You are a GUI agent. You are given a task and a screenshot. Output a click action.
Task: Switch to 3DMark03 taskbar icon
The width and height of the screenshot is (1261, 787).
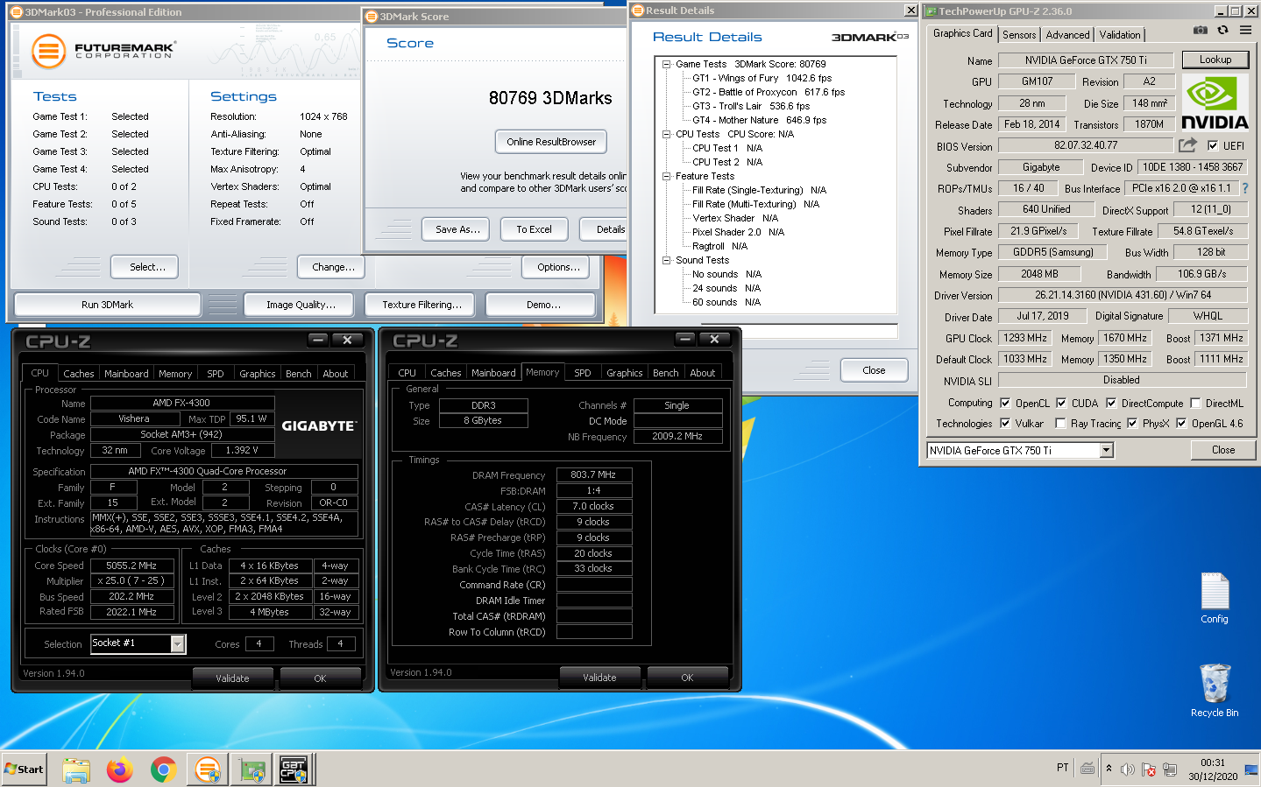(x=208, y=769)
